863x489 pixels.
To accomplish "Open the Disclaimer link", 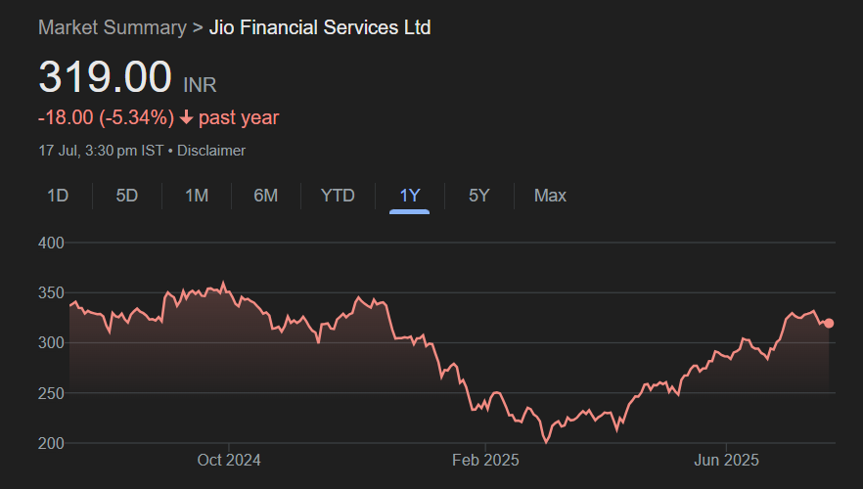I will pos(211,151).
